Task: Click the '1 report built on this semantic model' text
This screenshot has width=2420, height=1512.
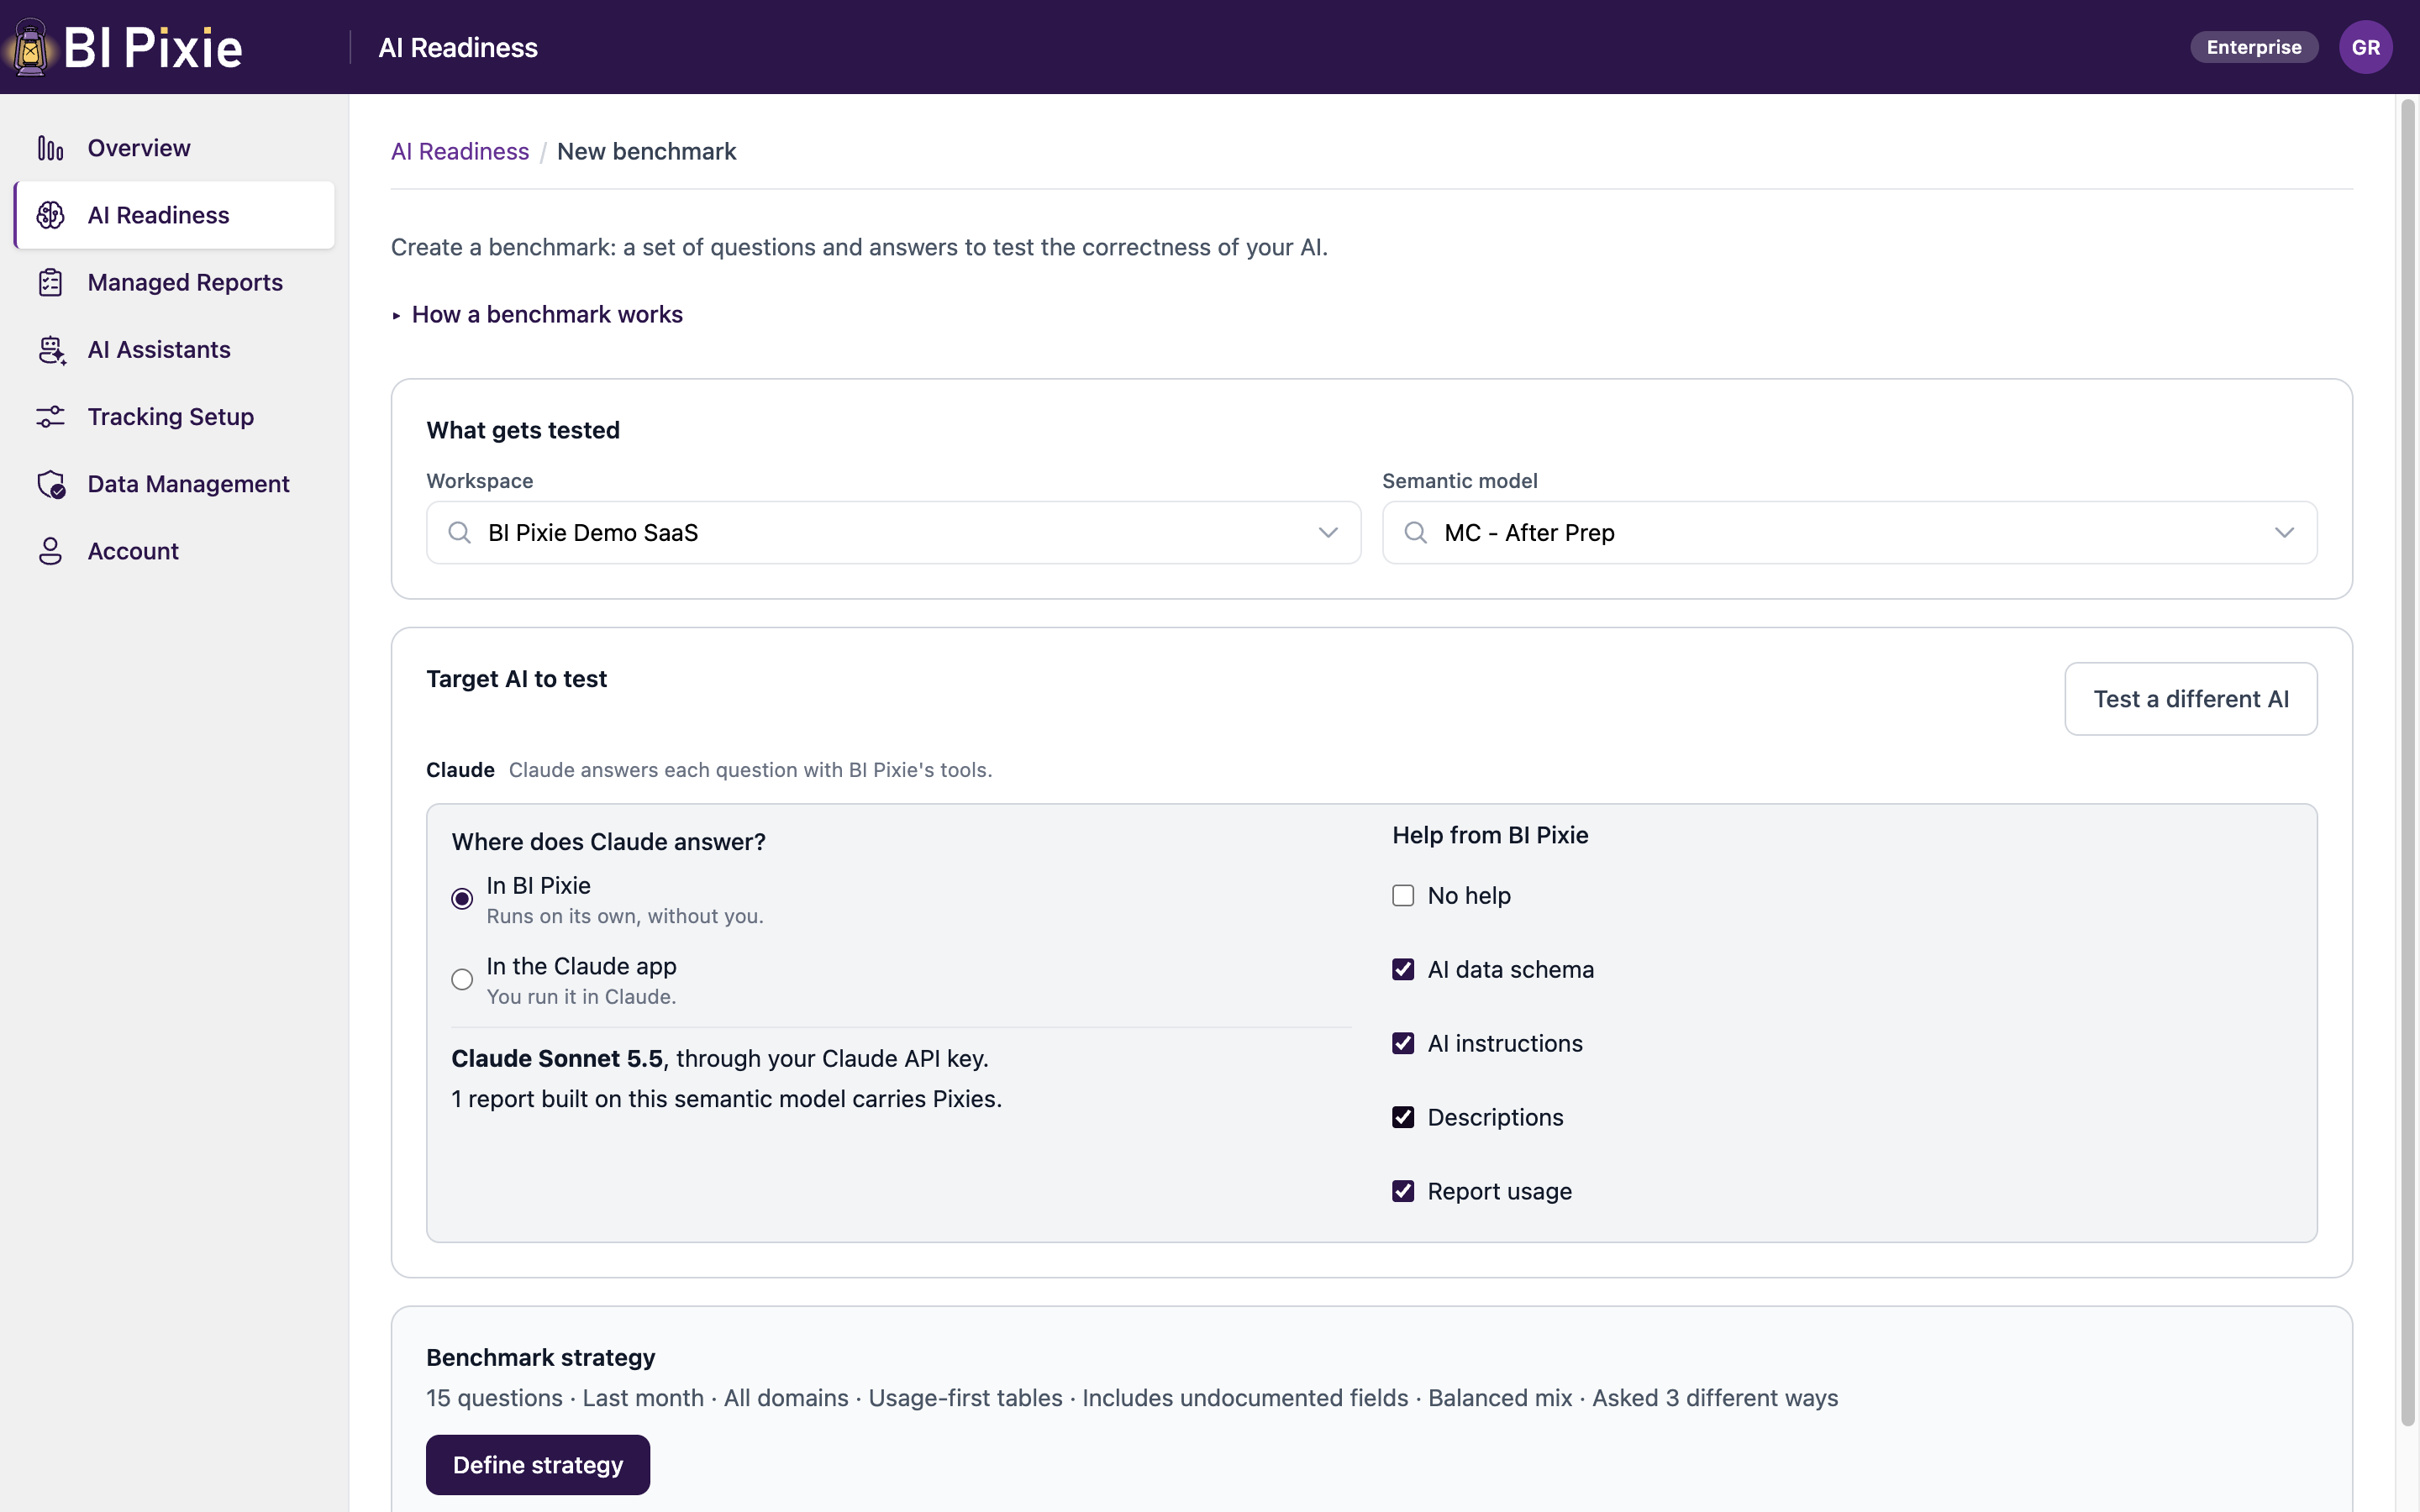Action: point(726,1099)
